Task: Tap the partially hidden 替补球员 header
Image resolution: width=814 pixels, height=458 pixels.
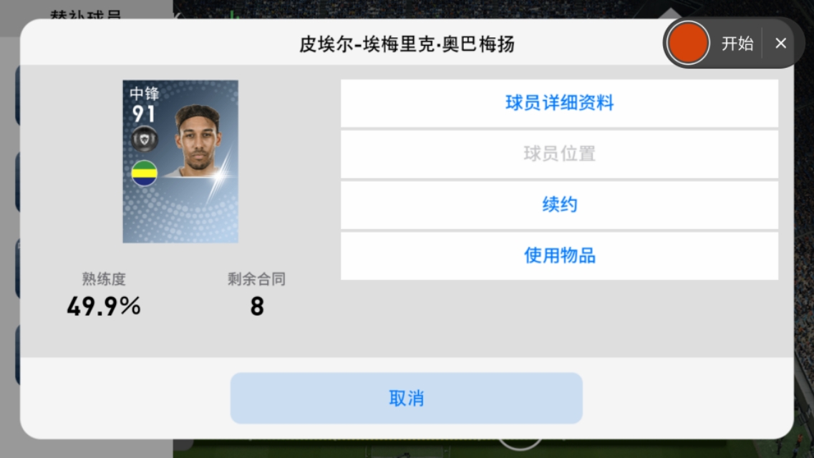Action: coord(86,14)
